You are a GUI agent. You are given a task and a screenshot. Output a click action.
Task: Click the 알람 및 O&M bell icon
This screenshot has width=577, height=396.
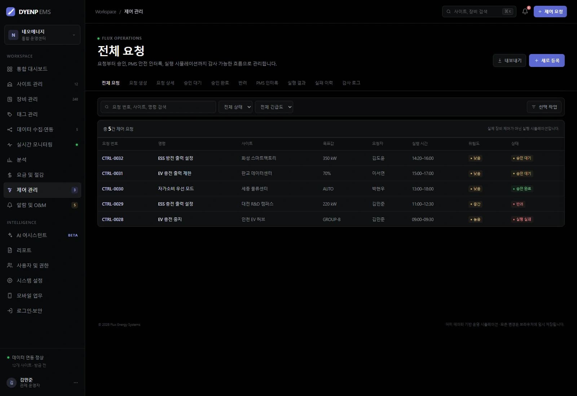10,205
